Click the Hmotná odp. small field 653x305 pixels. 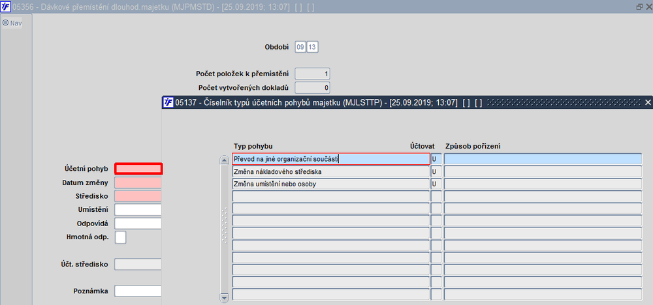point(120,237)
